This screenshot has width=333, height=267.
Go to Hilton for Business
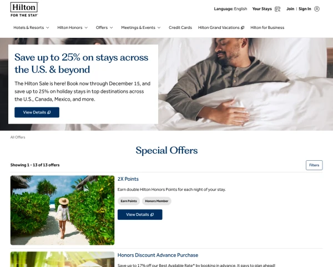267,28
